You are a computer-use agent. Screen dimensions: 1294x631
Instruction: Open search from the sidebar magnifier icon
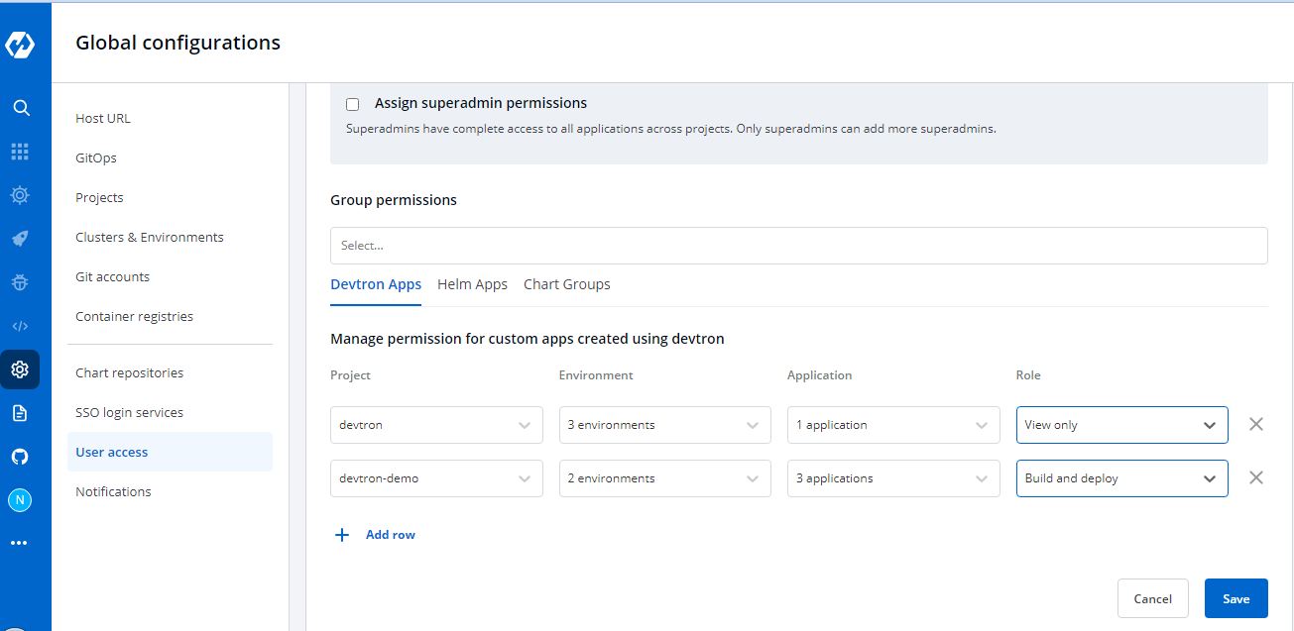pos(20,108)
